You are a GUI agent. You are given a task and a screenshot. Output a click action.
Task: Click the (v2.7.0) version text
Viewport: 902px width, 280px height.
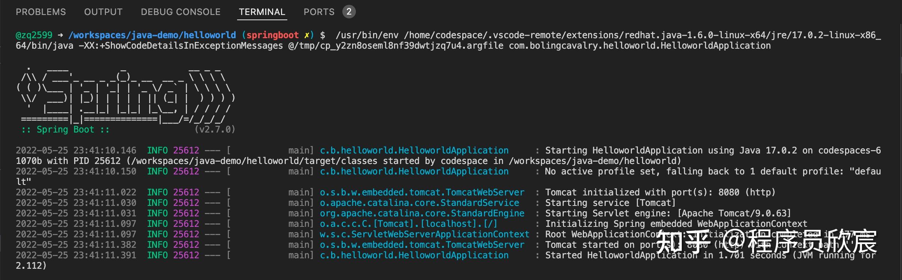pyautogui.click(x=215, y=130)
